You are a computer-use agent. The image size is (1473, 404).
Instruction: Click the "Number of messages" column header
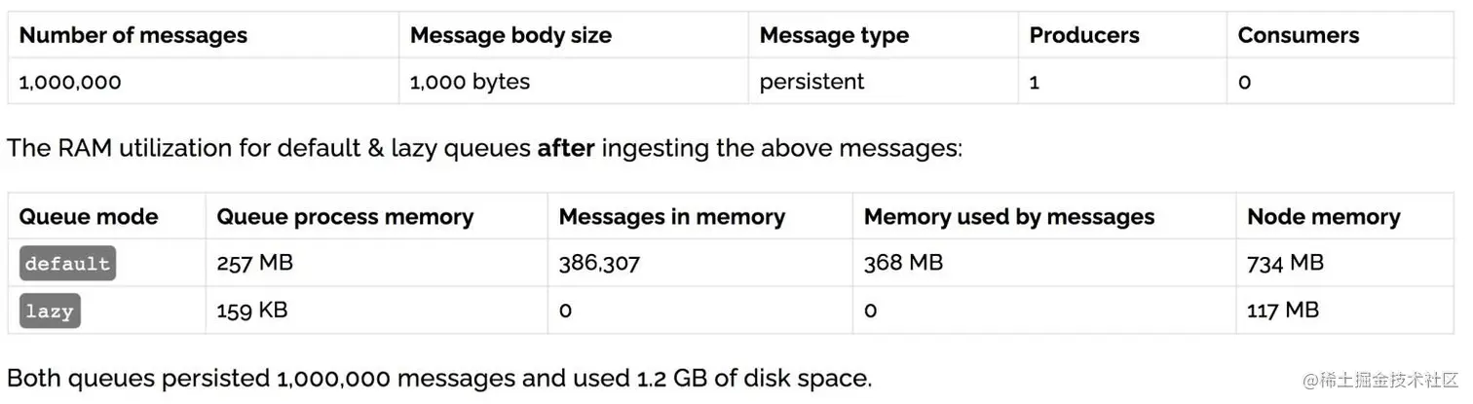[x=133, y=36]
